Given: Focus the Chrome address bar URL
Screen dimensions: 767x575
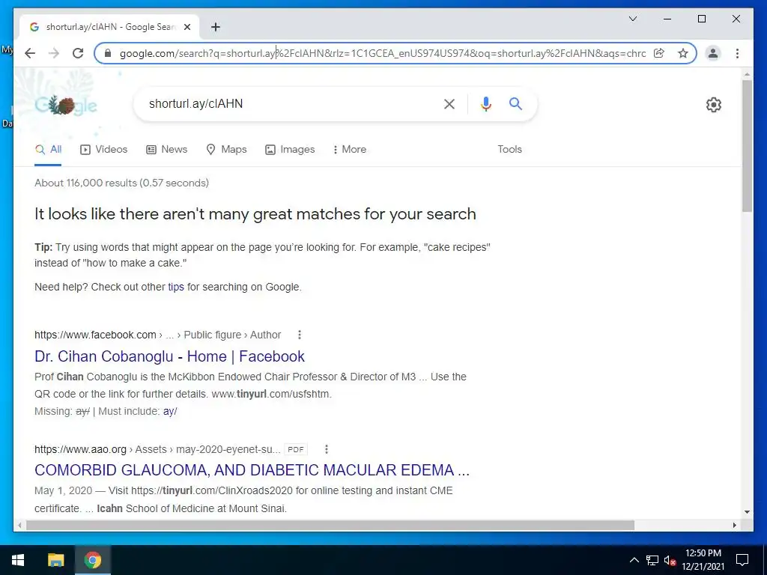Looking at the screenshot, I should 383,53.
